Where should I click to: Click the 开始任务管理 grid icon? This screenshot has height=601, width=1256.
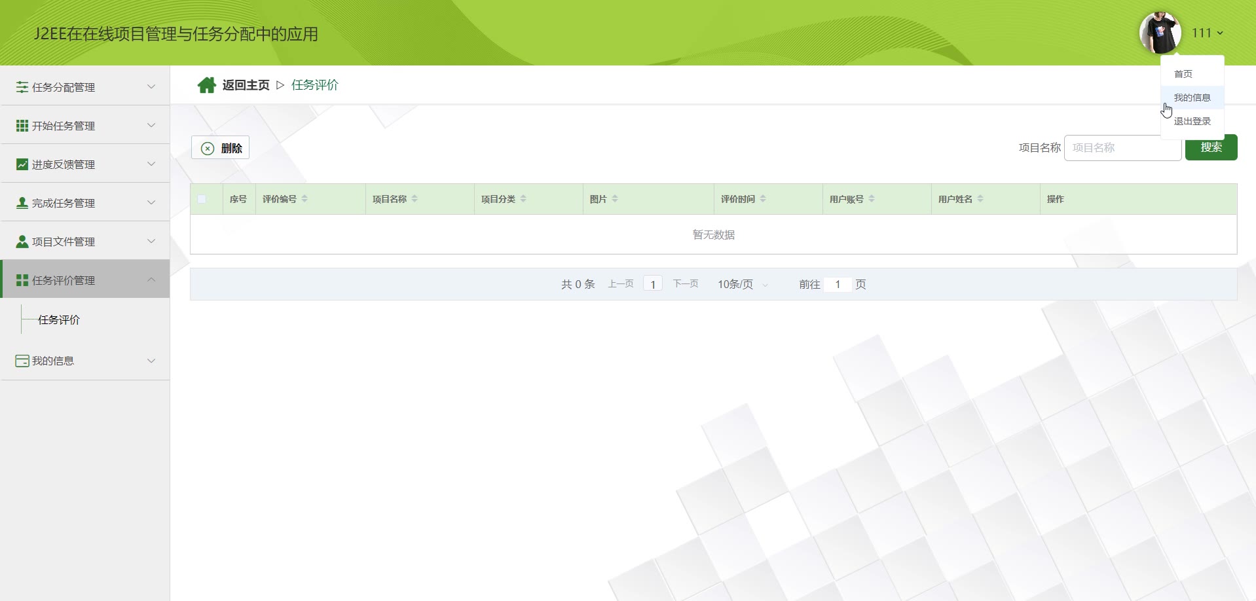[x=22, y=125]
